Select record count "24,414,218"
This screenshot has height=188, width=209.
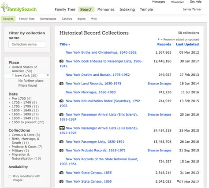point(162,130)
